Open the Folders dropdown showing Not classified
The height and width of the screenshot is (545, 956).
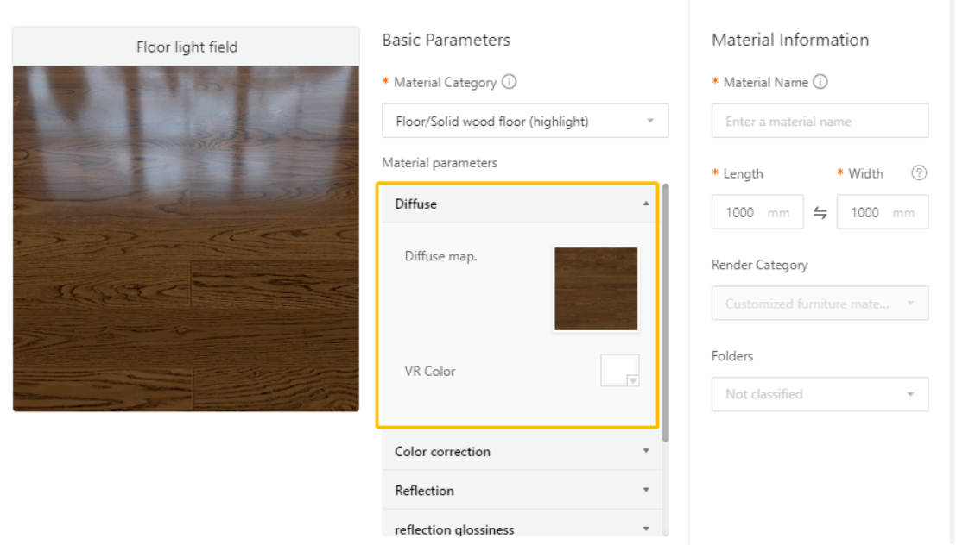pyautogui.click(x=820, y=394)
